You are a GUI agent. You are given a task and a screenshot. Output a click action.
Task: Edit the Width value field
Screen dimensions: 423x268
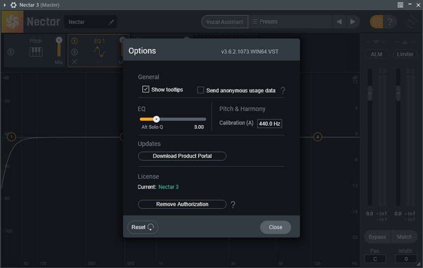(406, 259)
